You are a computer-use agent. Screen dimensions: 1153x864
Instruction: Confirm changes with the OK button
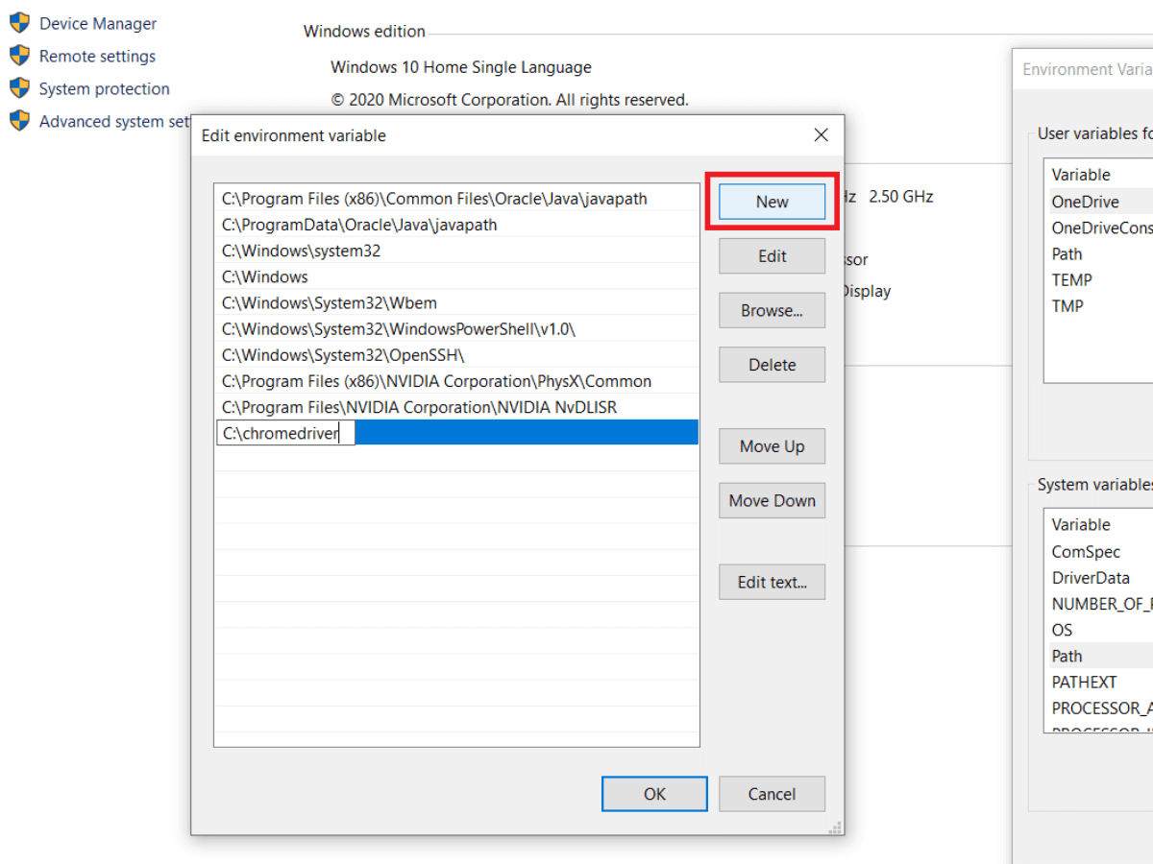[x=654, y=793]
